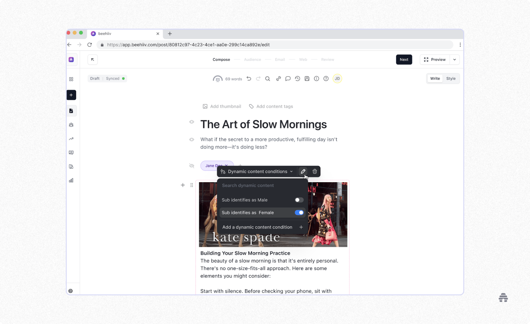
Task: Open the audience icon in sidebar
Action: pyautogui.click(x=71, y=125)
